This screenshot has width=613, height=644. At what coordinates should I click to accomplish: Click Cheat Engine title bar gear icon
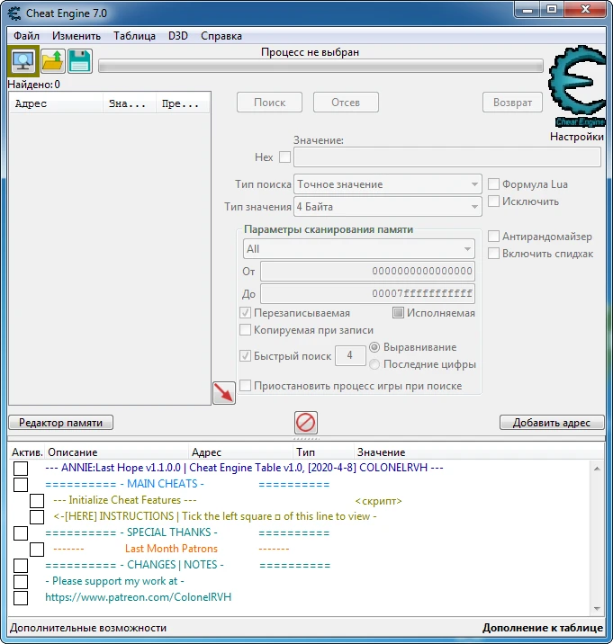pyautogui.click(x=14, y=13)
